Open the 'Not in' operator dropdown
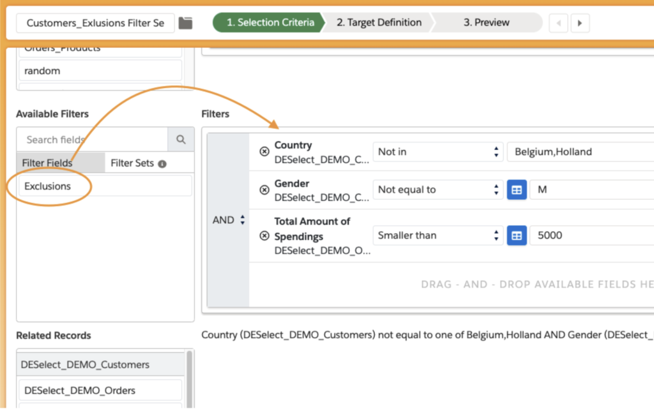This screenshot has height=409, width=654. [x=437, y=152]
